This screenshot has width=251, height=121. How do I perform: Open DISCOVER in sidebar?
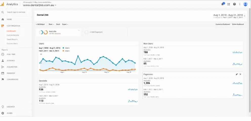point(11,107)
